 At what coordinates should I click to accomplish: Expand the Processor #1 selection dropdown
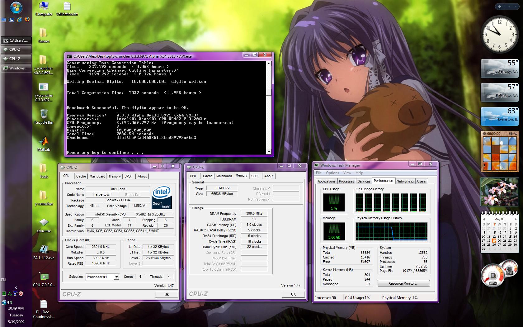pos(116,277)
